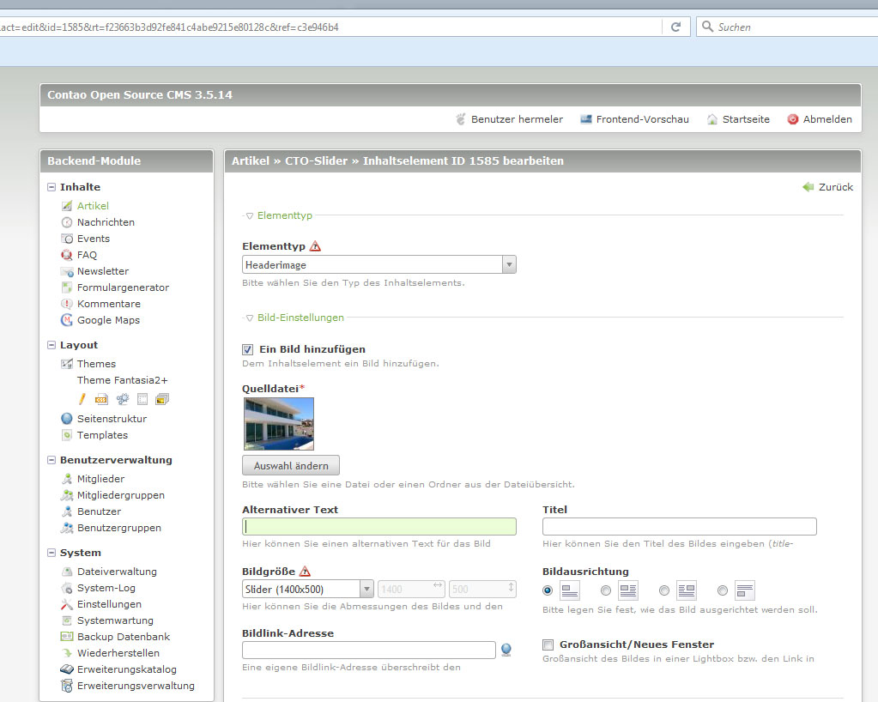Click the Elementtyp warning triangle icon

tap(315, 246)
